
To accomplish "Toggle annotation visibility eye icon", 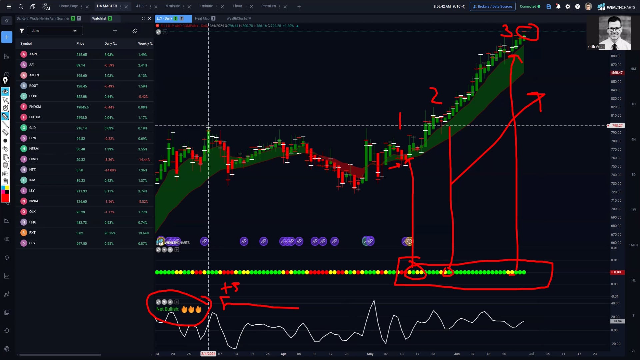I will click(x=5, y=91).
